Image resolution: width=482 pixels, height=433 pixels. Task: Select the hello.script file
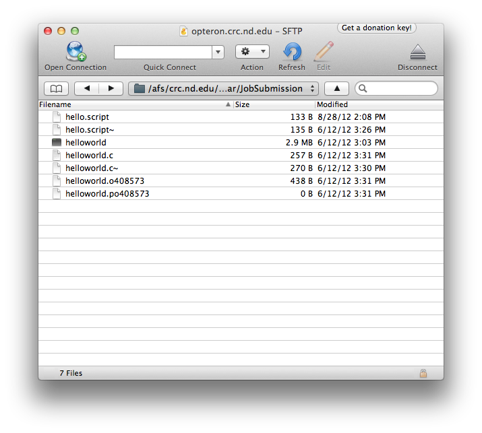tap(87, 117)
